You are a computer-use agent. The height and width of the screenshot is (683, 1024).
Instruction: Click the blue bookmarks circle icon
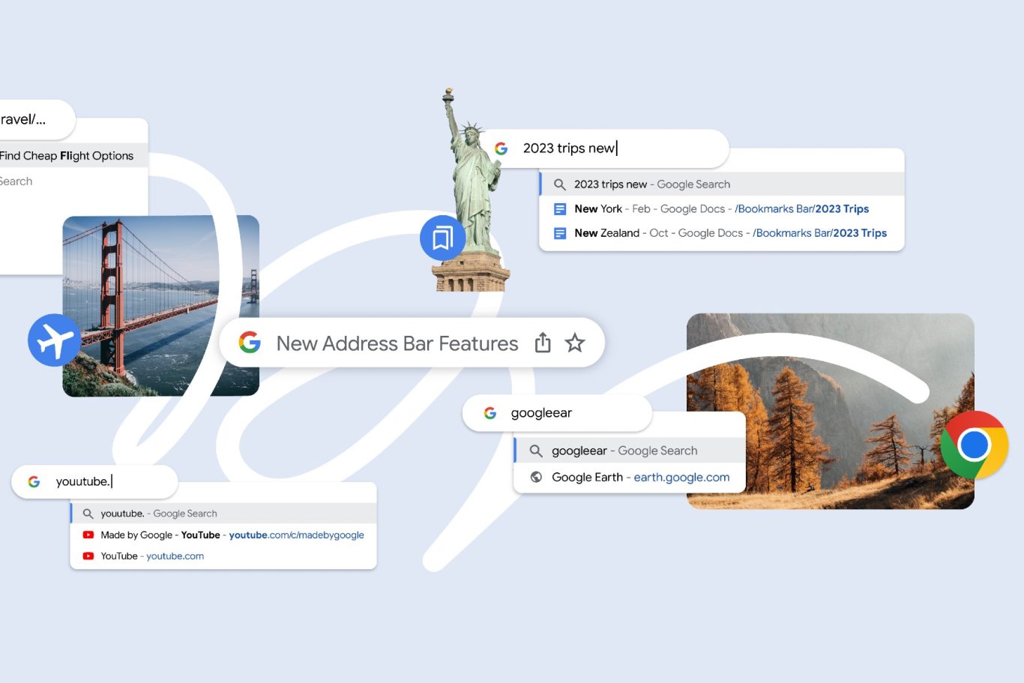(442, 238)
